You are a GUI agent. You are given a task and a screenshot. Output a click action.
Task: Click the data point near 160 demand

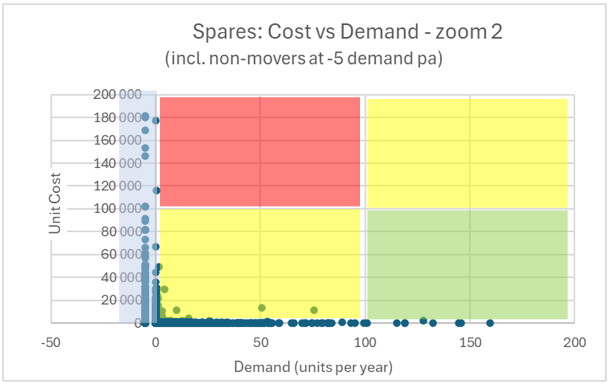[489, 323]
